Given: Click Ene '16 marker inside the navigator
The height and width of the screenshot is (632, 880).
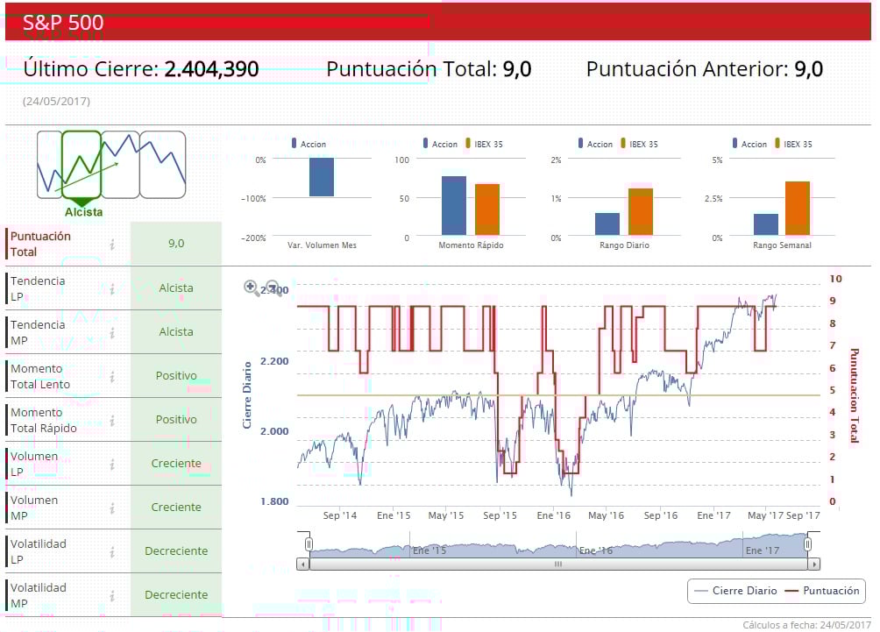Looking at the screenshot, I should (x=596, y=550).
